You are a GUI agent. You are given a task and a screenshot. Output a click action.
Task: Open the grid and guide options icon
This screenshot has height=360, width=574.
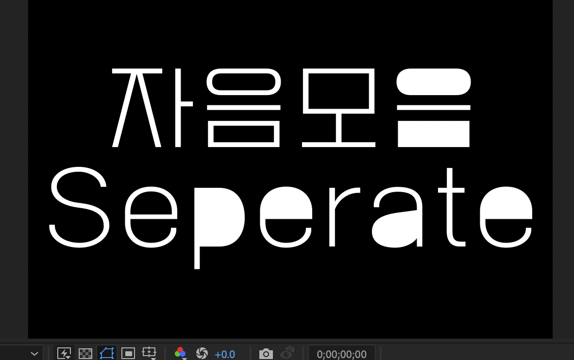(149, 353)
